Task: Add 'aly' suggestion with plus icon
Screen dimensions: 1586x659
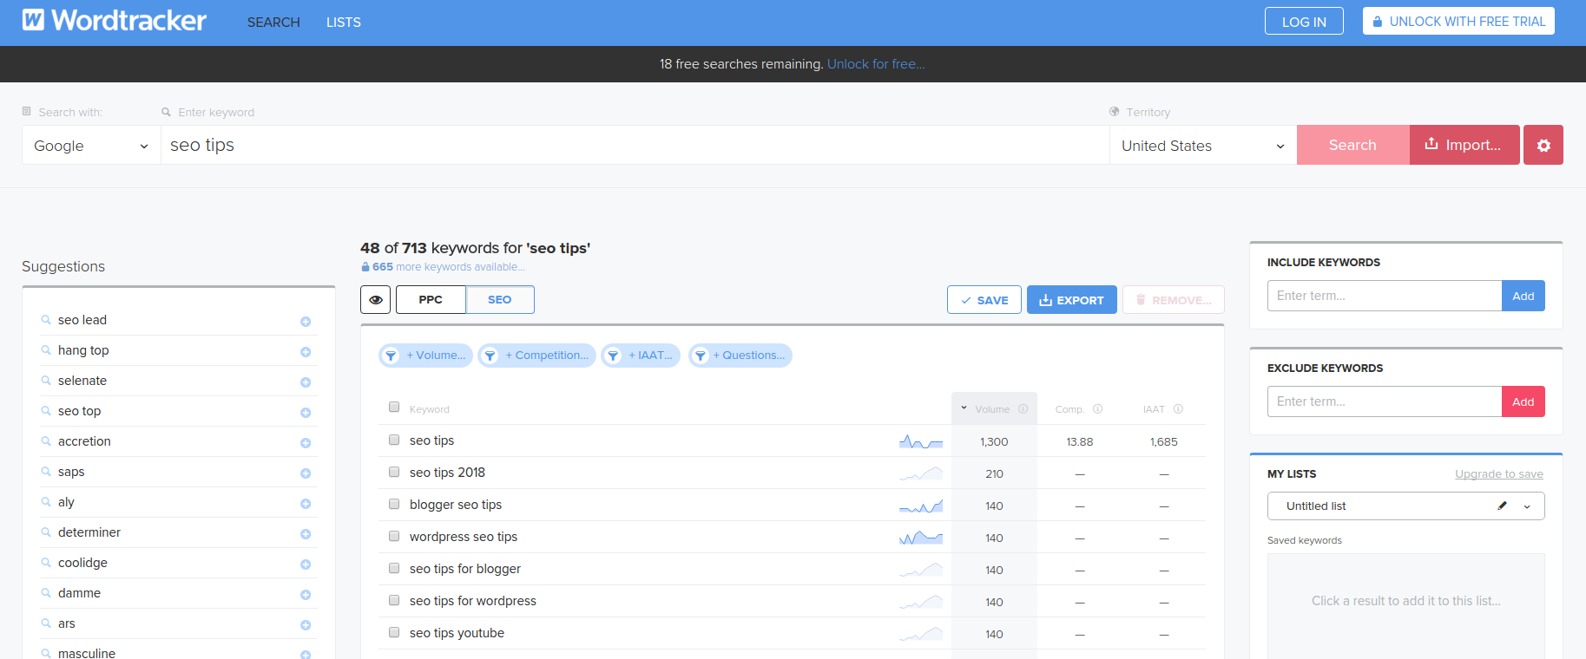Action: click(x=306, y=504)
